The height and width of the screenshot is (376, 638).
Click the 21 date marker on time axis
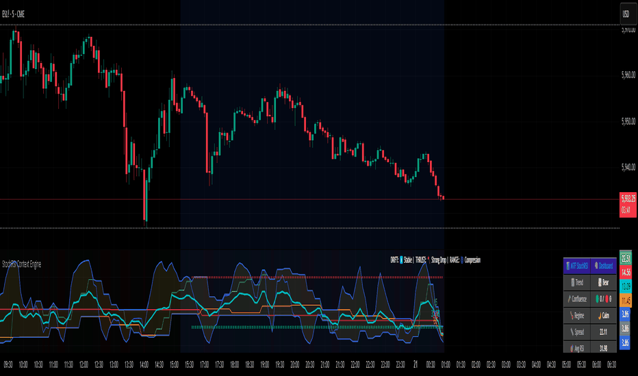pos(416,364)
